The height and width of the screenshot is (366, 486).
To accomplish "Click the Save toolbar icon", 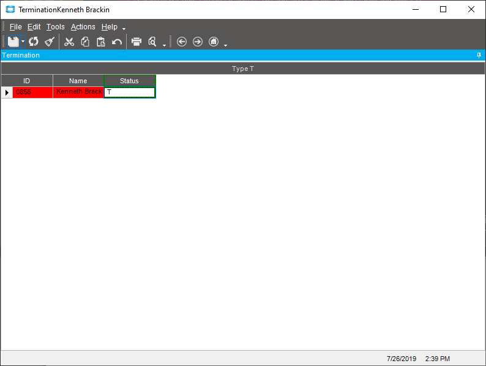I will [13, 42].
